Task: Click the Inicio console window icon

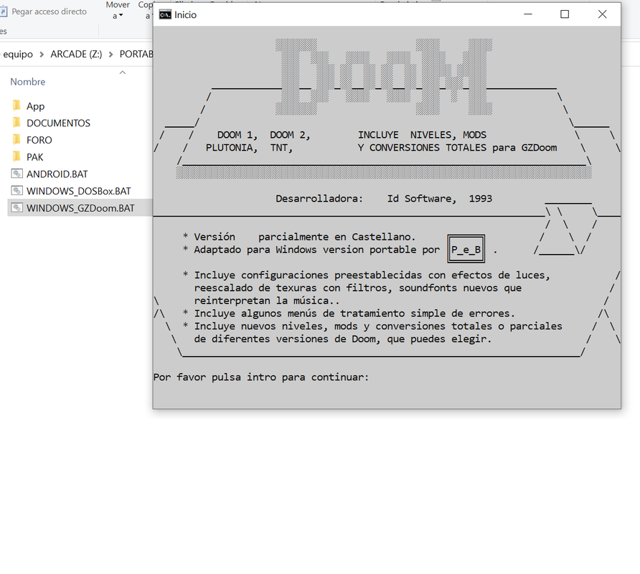Action: pos(165,14)
